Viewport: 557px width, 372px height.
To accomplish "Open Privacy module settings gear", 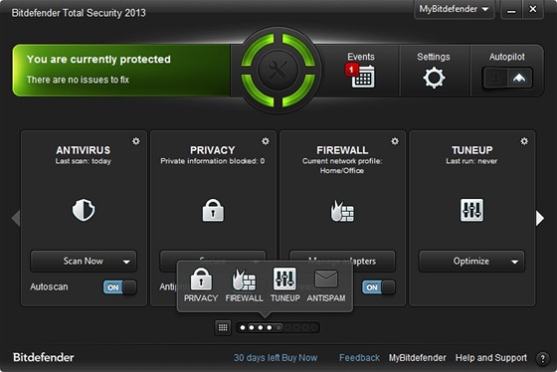I will click(266, 141).
